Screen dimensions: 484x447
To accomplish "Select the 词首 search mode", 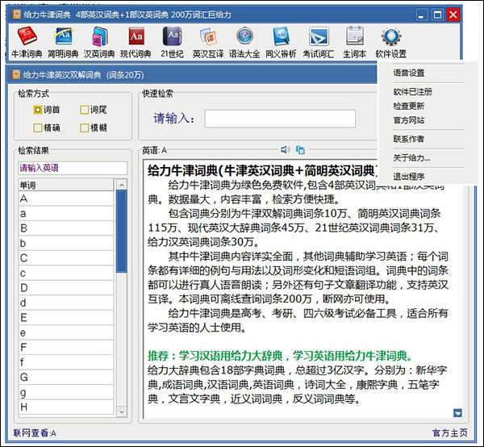I will [47, 110].
